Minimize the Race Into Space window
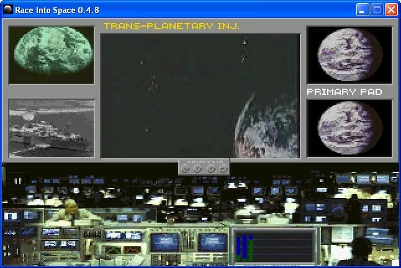Image resolution: width=401 pixels, height=268 pixels. coord(363,10)
